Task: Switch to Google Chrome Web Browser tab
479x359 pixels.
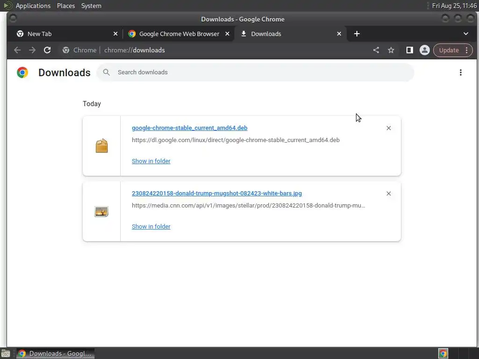Action: [x=179, y=34]
